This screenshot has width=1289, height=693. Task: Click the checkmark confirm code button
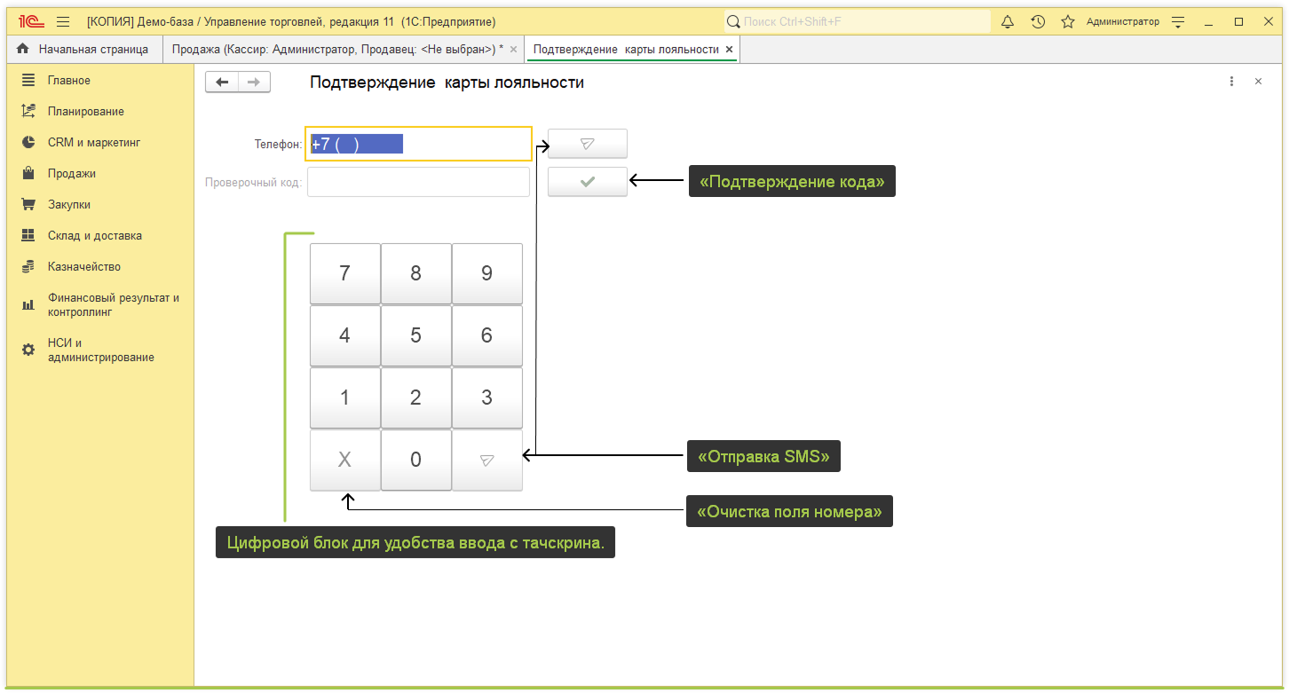(x=587, y=182)
